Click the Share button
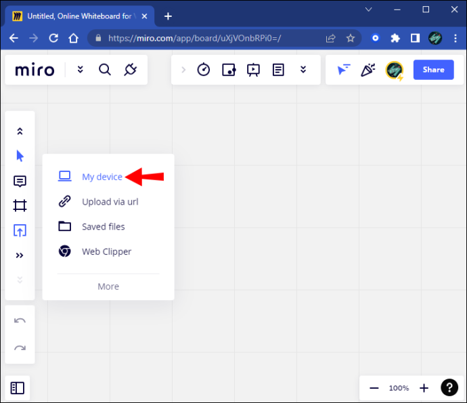467x403 pixels. 434,70
